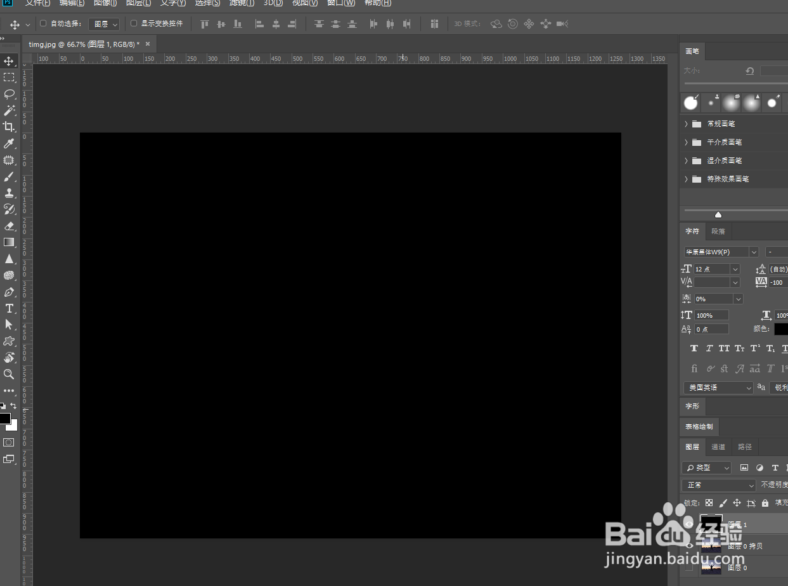Hide 图层 0 拷贝 using eye icon
Screen dimensions: 788x586
click(689, 546)
